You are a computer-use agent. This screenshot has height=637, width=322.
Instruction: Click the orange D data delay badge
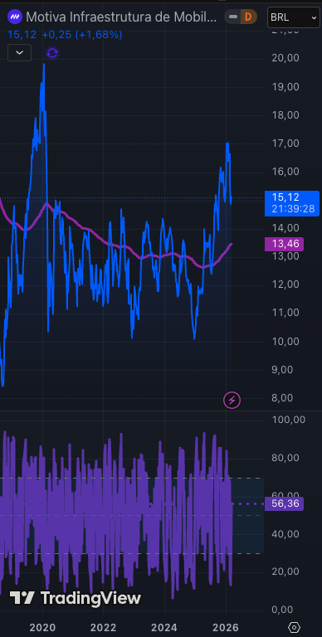(248, 17)
